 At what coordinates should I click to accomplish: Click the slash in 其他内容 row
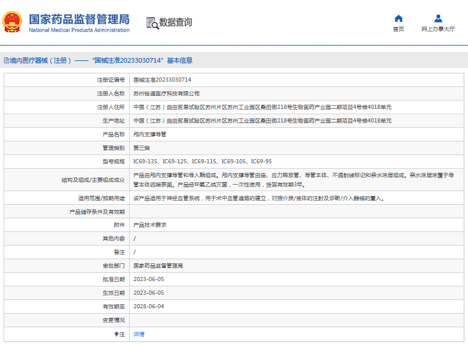pyautogui.click(x=134, y=238)
